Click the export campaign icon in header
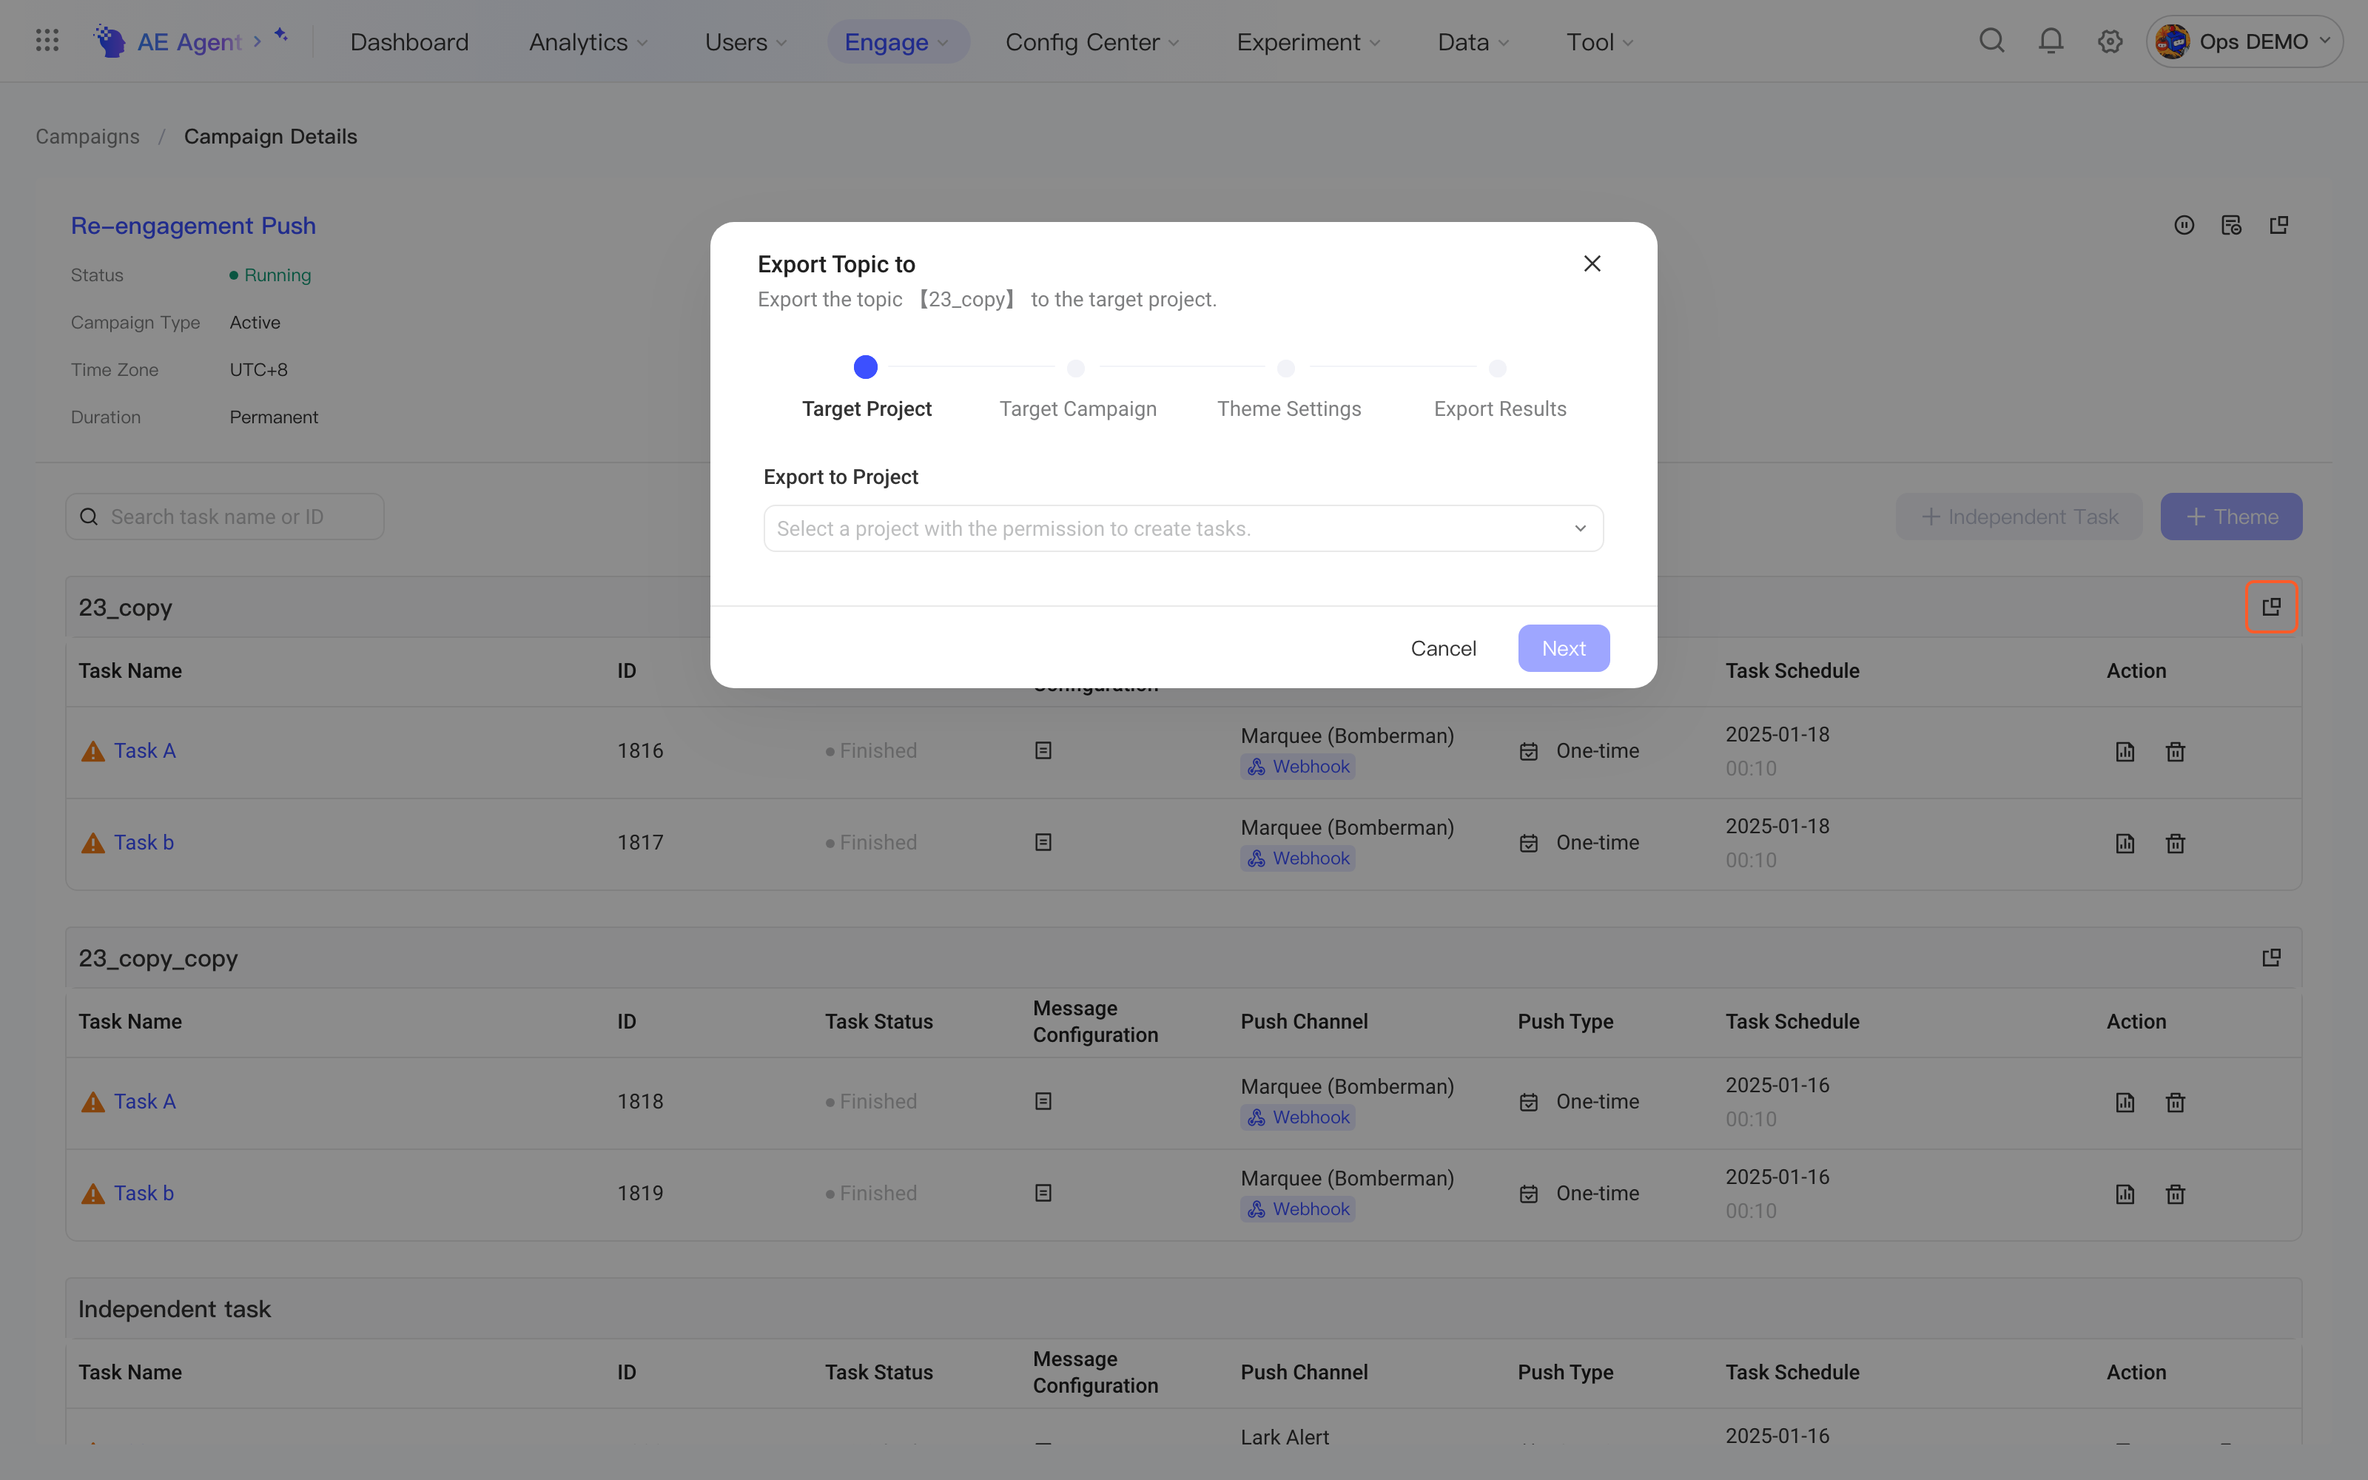This screenshot has width=2368, height=1480. [2279, 225]
